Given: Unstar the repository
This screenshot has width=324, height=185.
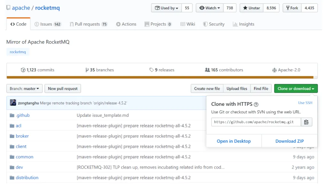Looking at the screenshot, I should [251, 8].
